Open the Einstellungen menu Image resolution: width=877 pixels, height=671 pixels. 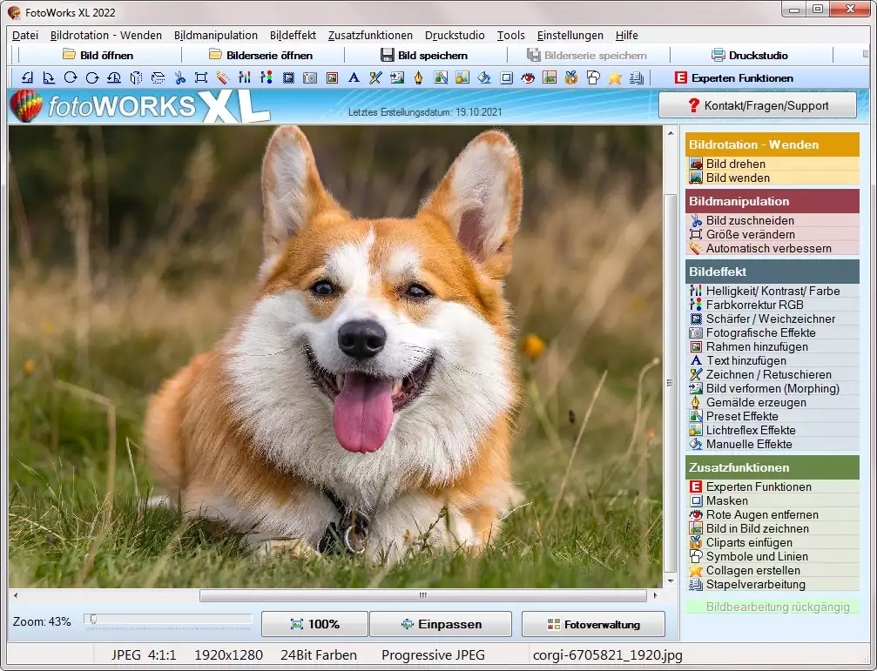tap(570, 36)
